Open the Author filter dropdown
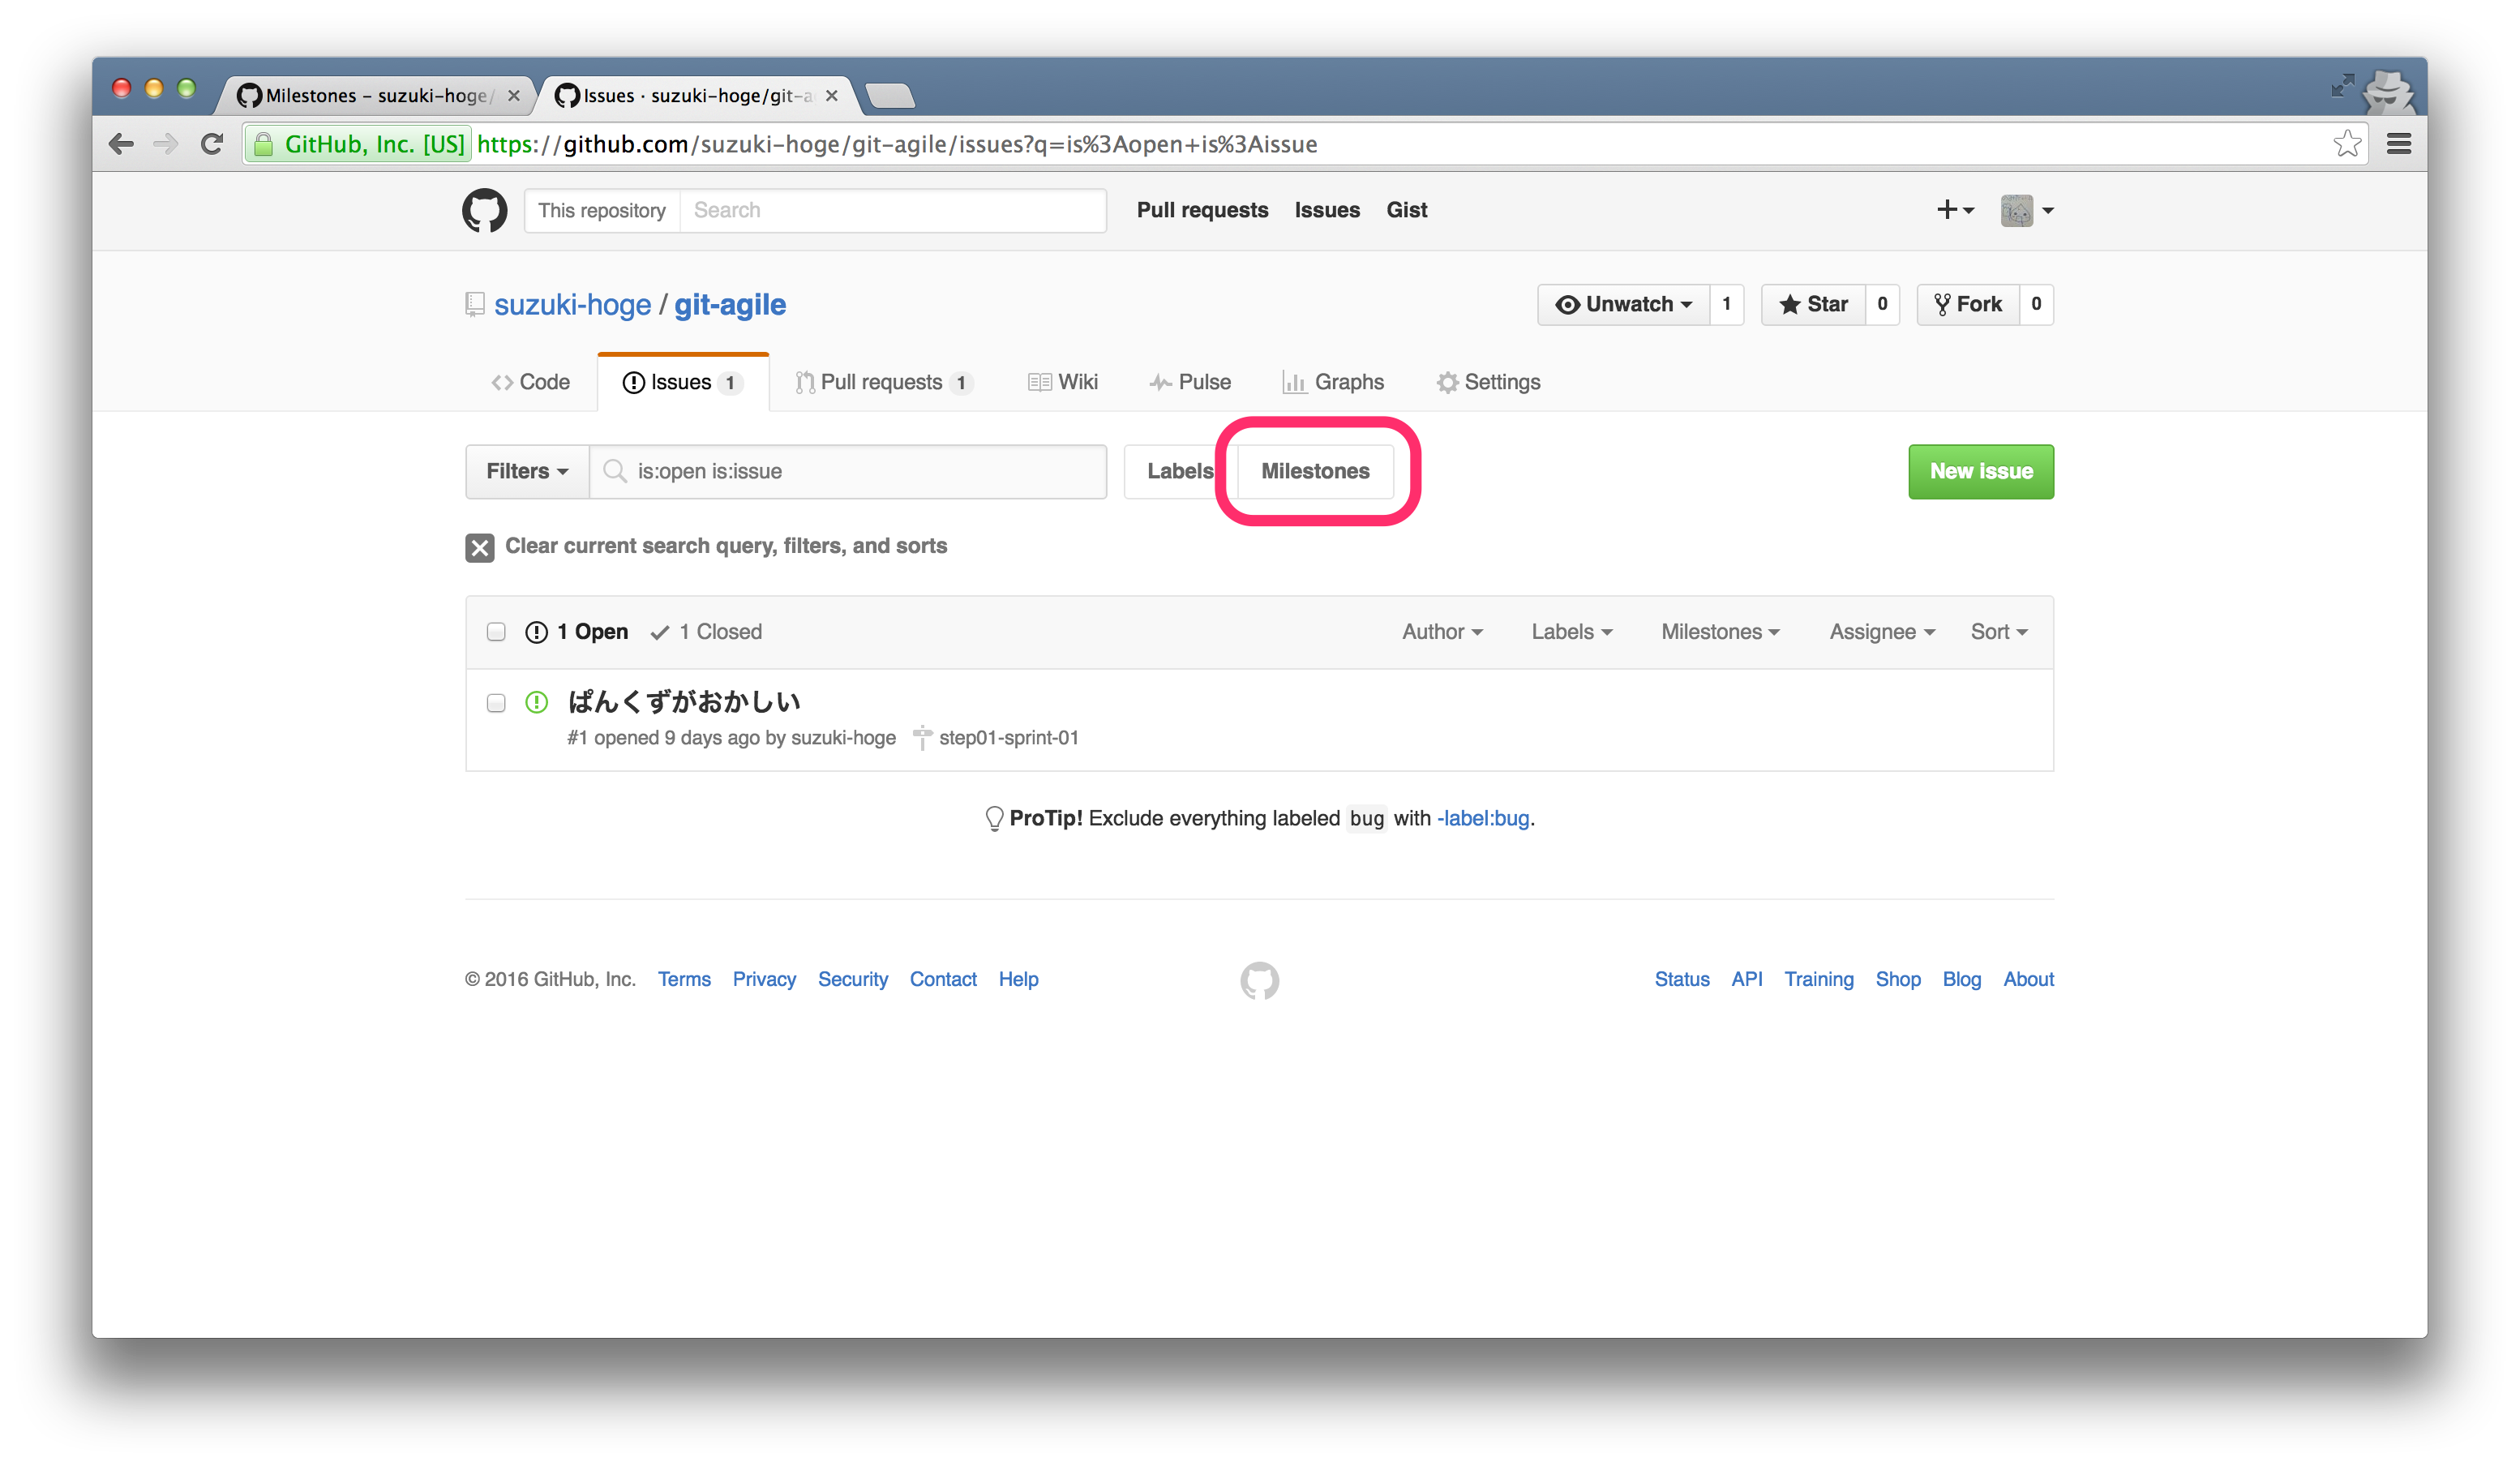 (1441, 632)
